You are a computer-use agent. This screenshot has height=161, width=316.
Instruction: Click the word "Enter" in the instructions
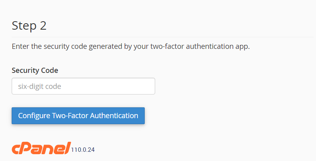pyautogui.click(x=21, y=46)
